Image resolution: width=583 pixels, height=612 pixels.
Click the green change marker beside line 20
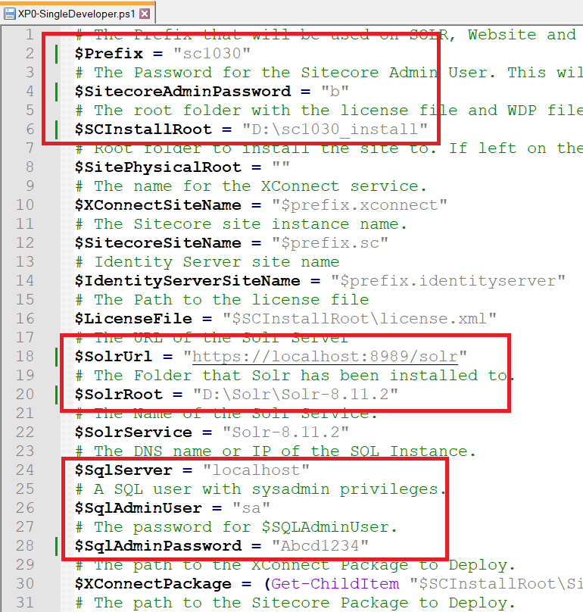point(57,394)
